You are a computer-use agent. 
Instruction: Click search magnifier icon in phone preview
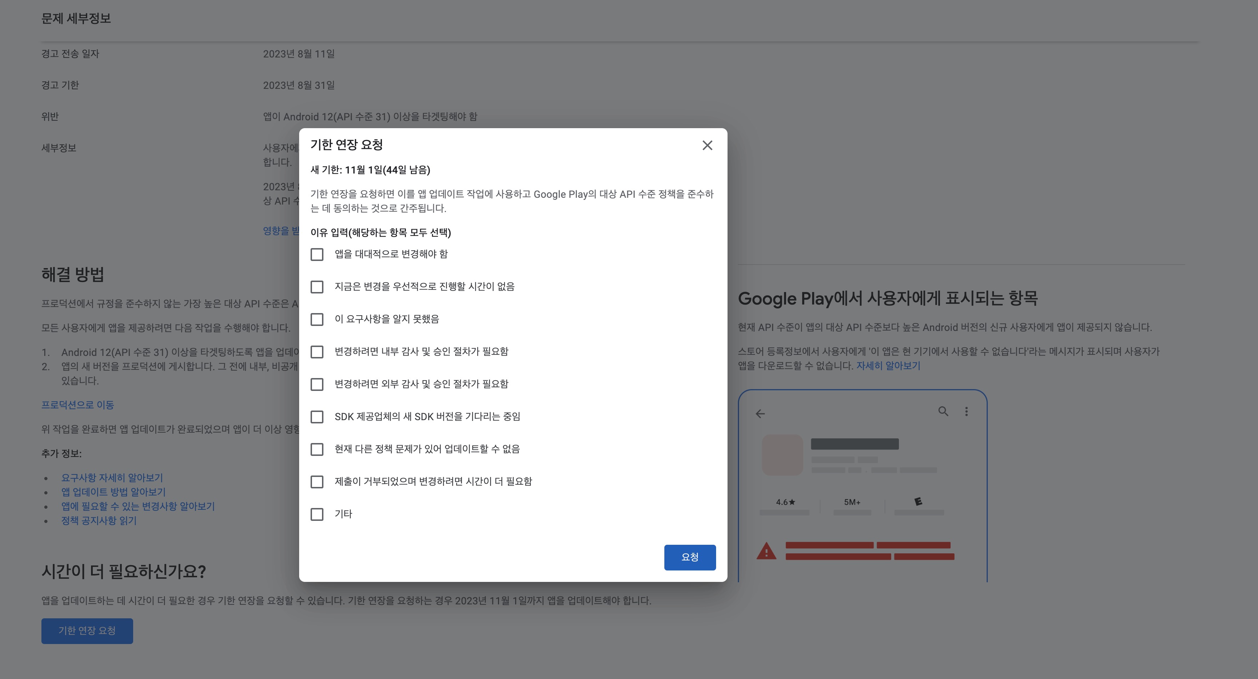point(943,411)
